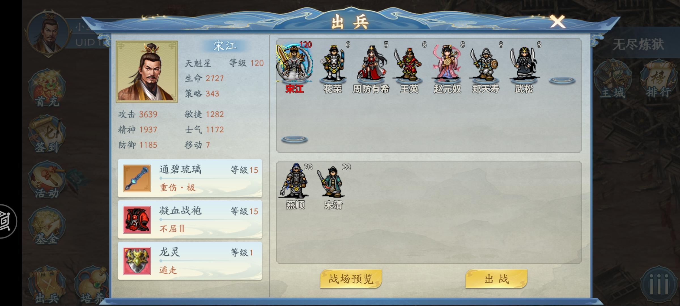The width and height of the screenshot is (680, 306).
Task: Add reserve hero 燕顺 to the lineup
Action: click(x=295, y=186)
